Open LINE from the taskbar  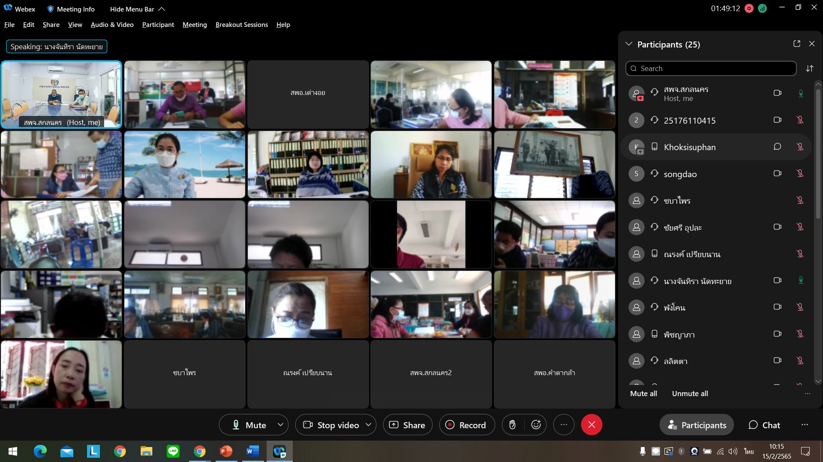pyautogui.click(x=173, y=451)
